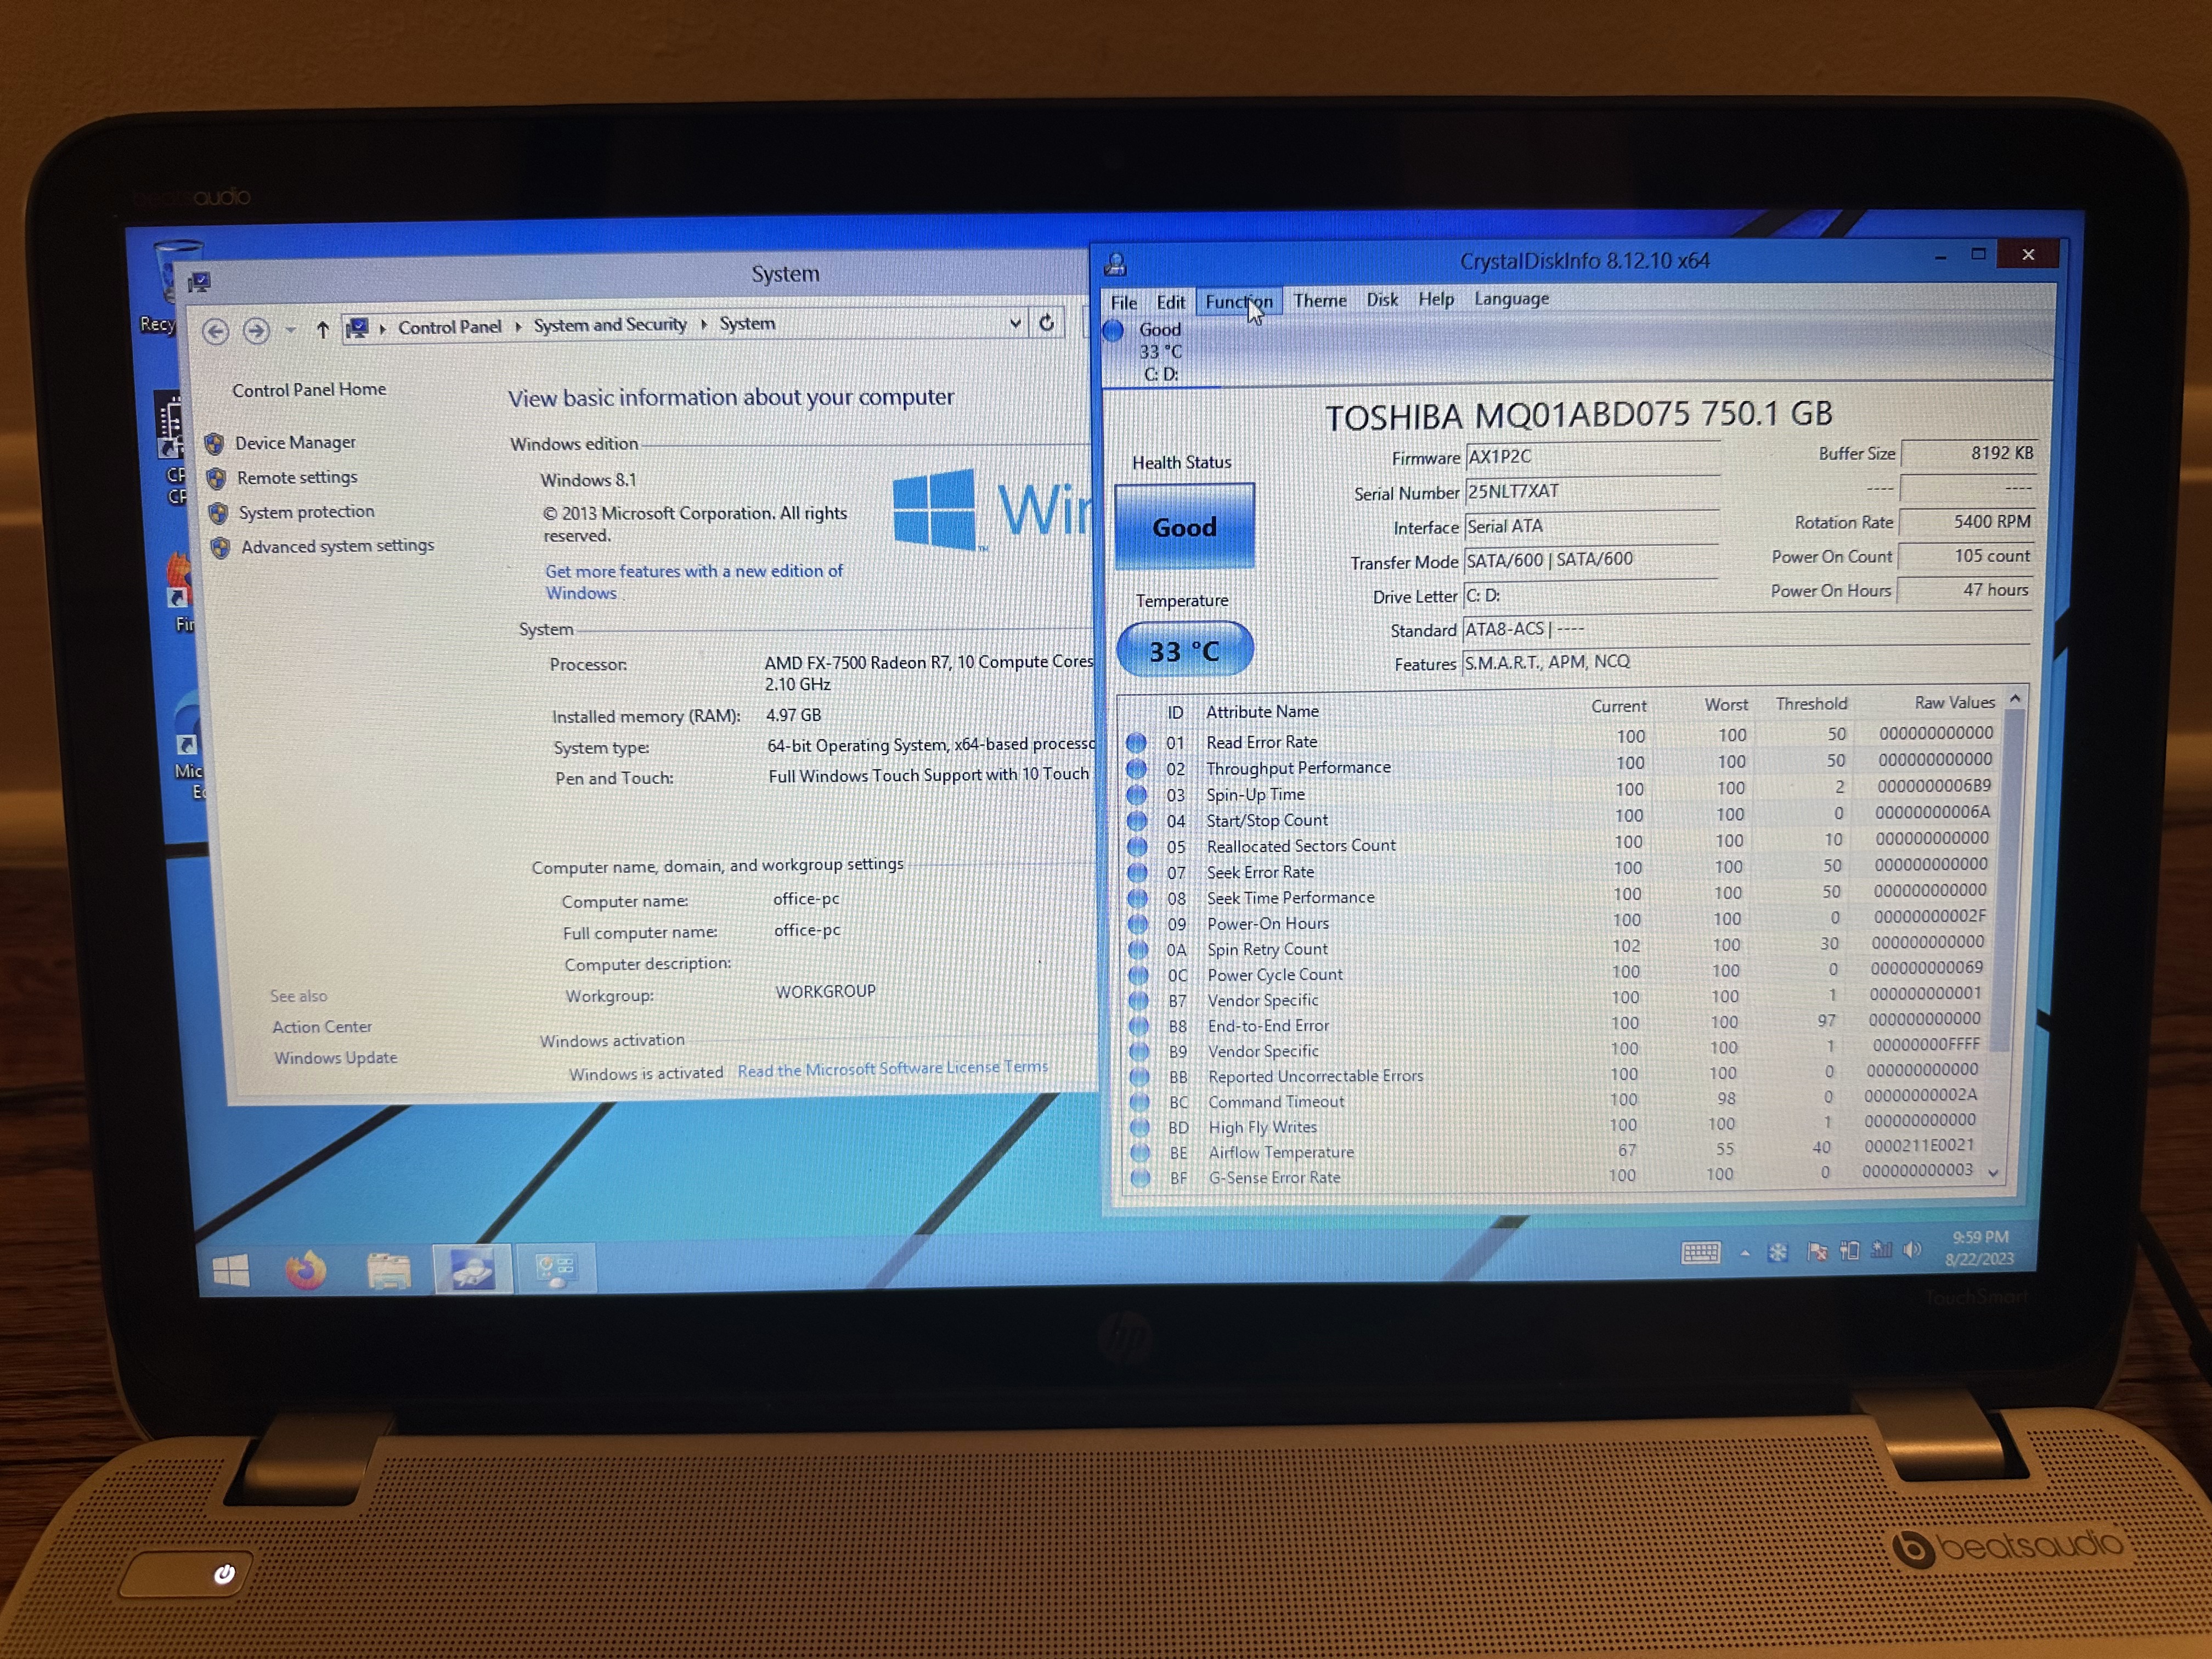Image resolution: width=2212 pixels, height=1659 pixels.
Task: Click the SMART attribute list scrollbar down arrow
Action: pyautogui.click(x=1994, y=1172)
